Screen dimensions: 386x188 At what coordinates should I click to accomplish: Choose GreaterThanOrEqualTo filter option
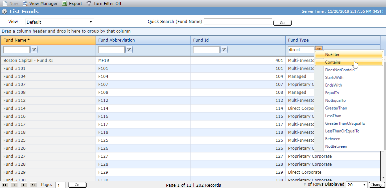click(x=349, y=123)
